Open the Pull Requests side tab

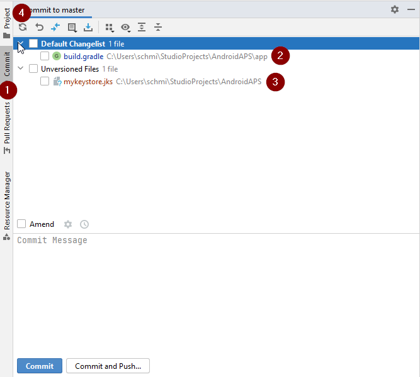(7, 128)
